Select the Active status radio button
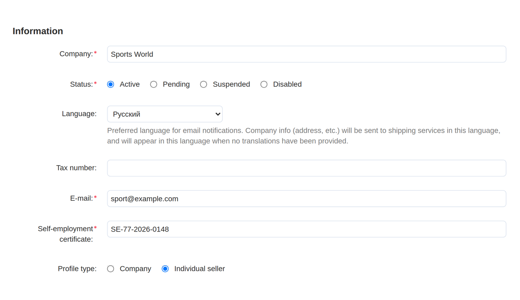 [110, 85]
